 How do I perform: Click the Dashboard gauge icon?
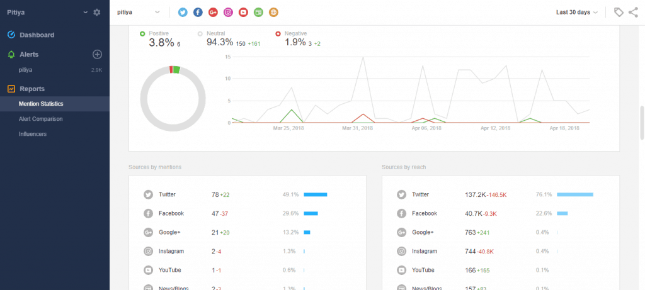tap(11, 35)
